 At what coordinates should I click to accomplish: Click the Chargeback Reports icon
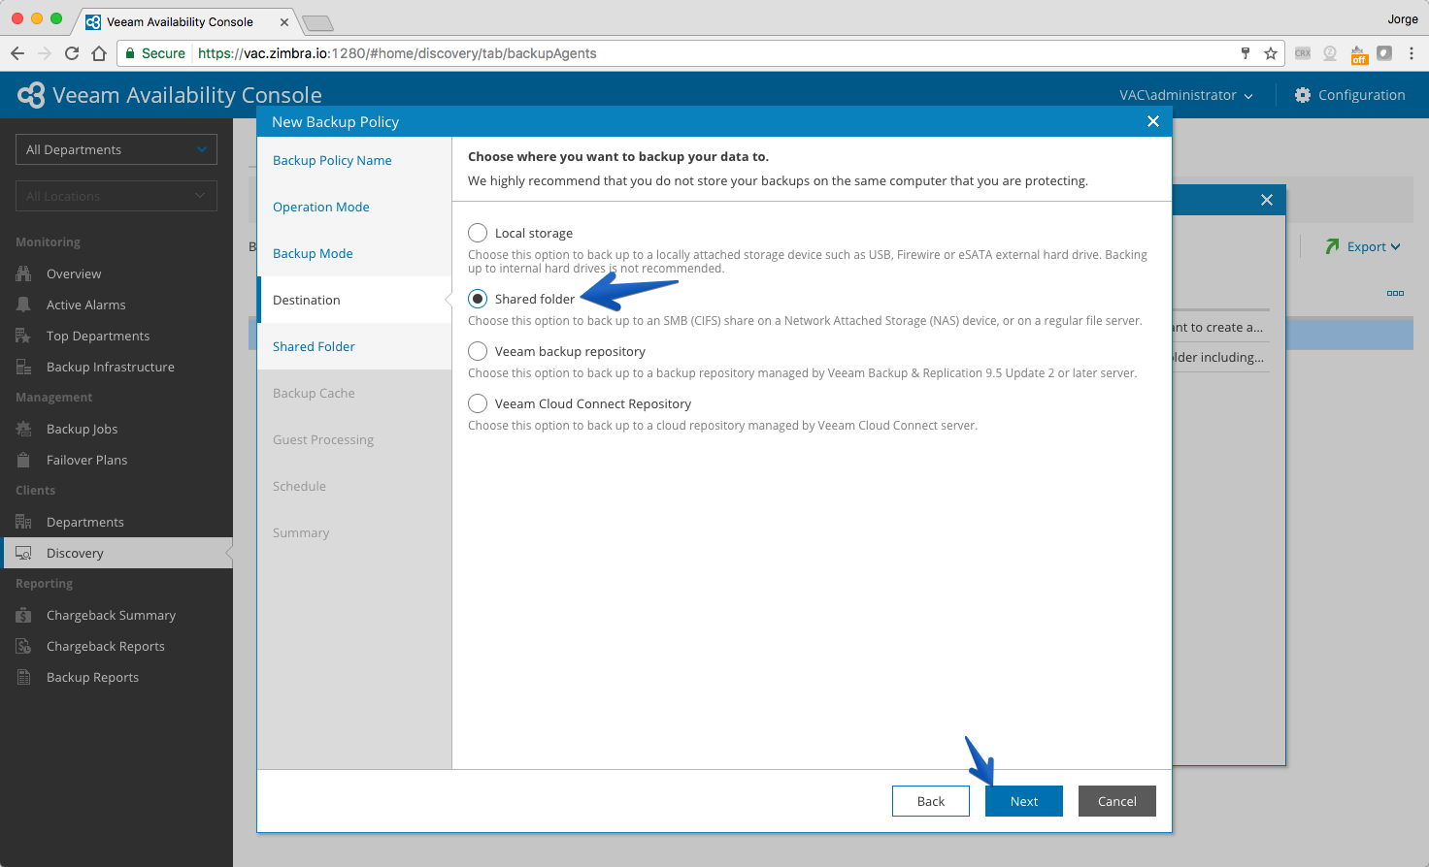tap(23, 646)
